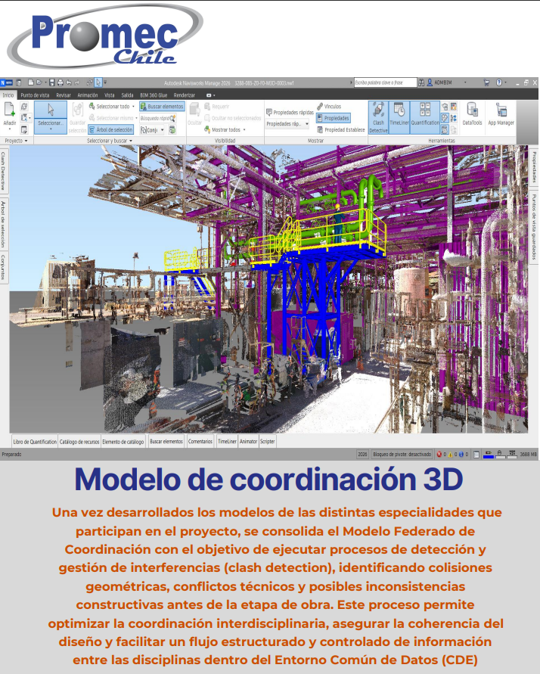540x674 pixels.
Task: Open the Libro de Quantification panel
Action: 35,440
